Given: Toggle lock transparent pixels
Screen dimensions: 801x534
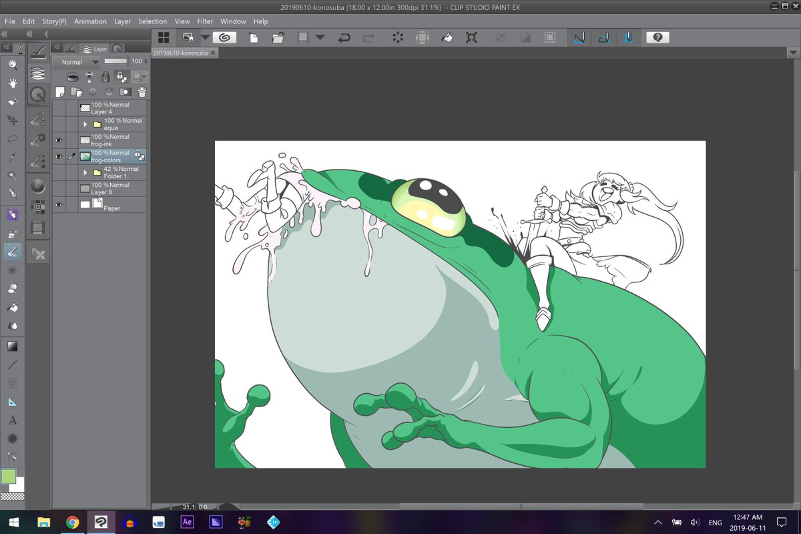Looking at the screenshot, I should 122,77.
